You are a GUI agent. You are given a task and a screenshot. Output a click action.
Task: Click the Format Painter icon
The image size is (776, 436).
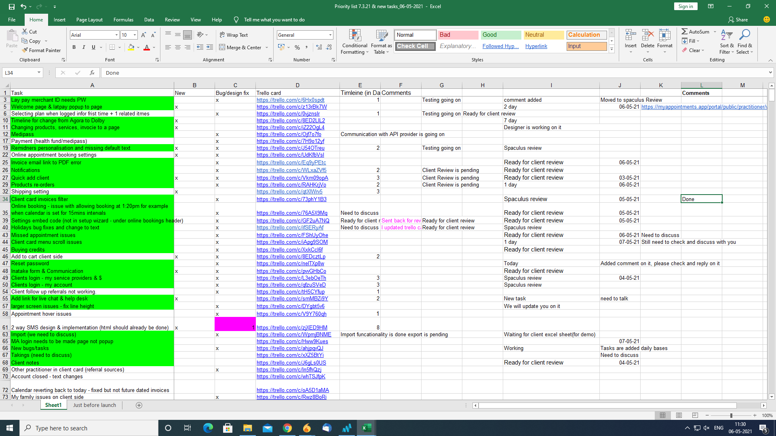coord(25,50)
